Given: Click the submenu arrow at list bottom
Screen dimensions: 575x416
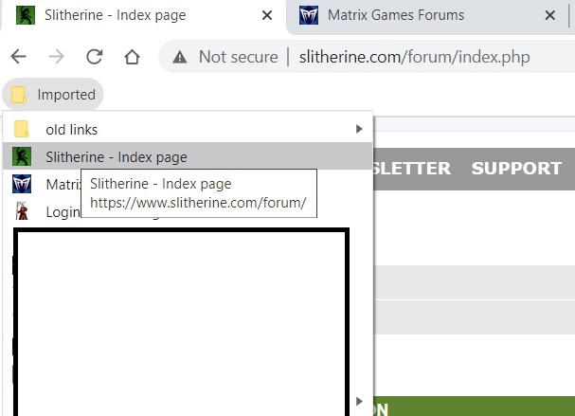Looking at the screenshot, I should click(x=359, y=401).
